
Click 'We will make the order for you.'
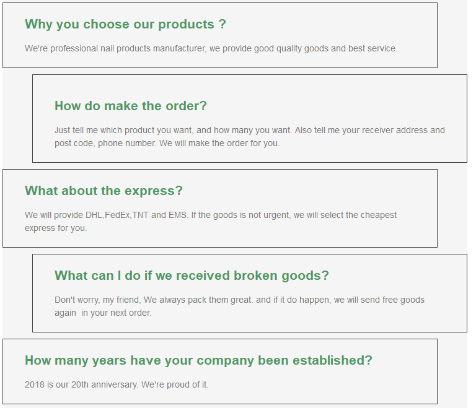219,143
